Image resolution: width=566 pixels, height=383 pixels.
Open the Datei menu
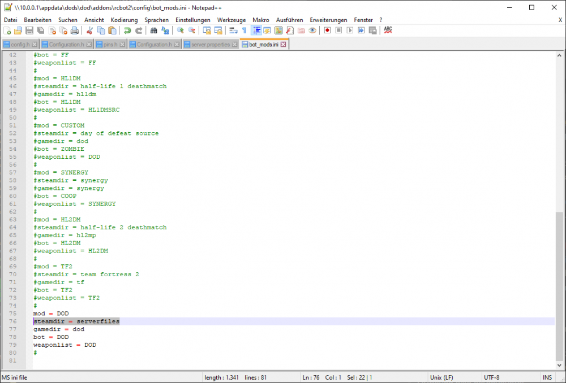10,20
